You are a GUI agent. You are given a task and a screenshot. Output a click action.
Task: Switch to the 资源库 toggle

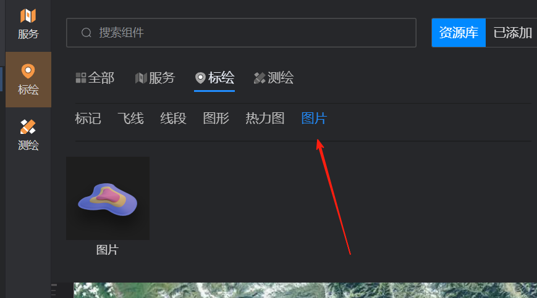459,33
